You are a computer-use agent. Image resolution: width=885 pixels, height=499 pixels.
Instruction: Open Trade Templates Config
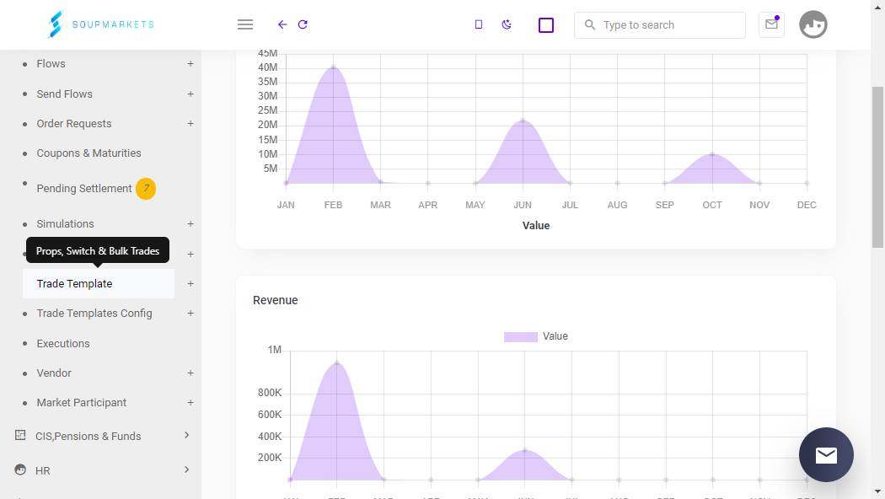coord(94,314)
